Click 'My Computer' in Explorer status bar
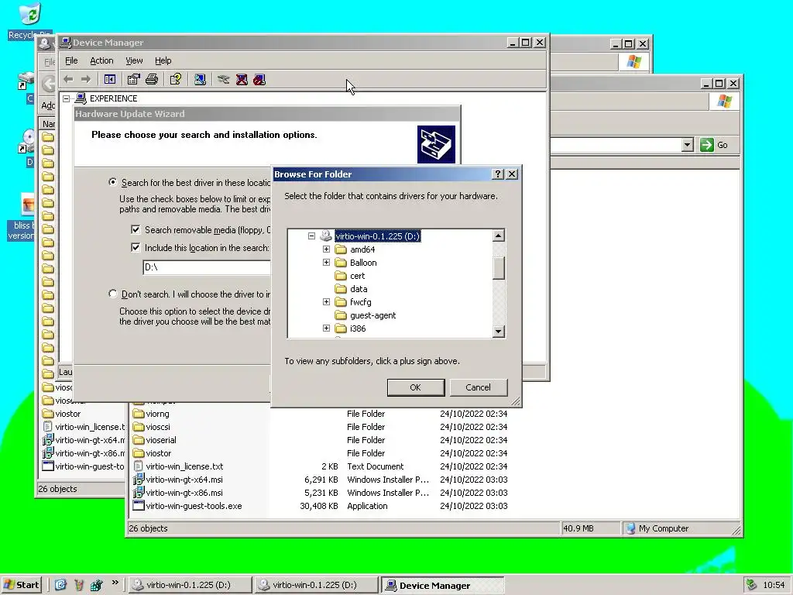This screenshot has width=793, height=595. [663, 528]
